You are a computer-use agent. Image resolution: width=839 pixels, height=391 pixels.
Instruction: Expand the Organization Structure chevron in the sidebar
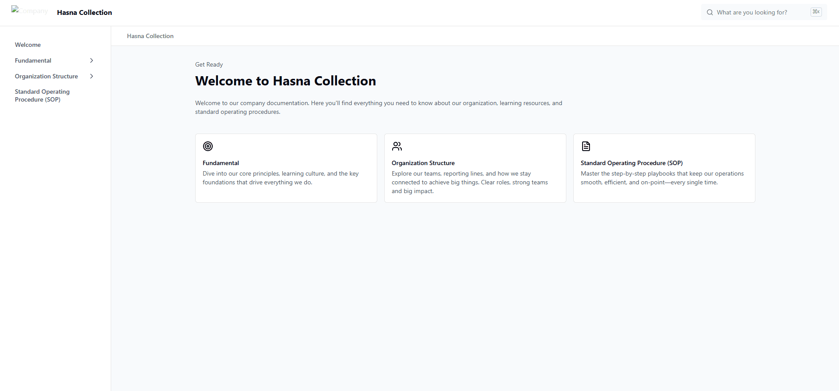tap(91, 76)
